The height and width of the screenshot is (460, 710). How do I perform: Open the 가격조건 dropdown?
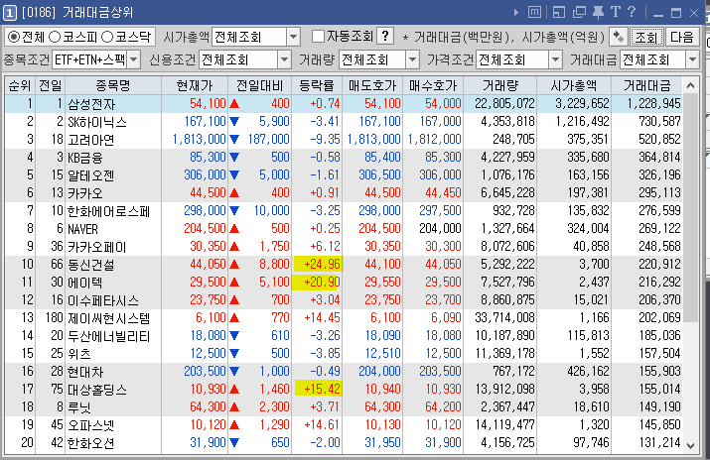pos(556,59)
